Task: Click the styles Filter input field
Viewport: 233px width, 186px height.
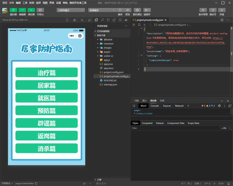Action: pyautogui.click(x=175, y=128)
